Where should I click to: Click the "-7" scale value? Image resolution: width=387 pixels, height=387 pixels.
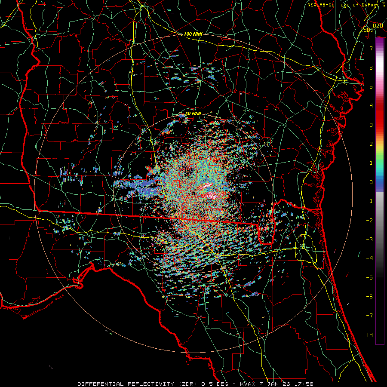[369, 316]
